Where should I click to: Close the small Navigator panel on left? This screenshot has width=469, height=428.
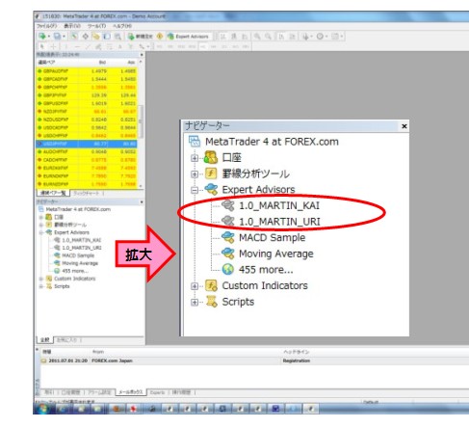(142, 201)
